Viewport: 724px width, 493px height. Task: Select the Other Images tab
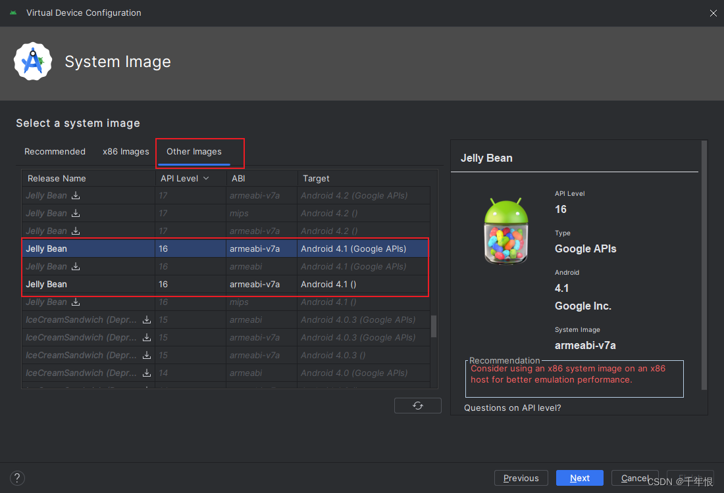(194, 152)
